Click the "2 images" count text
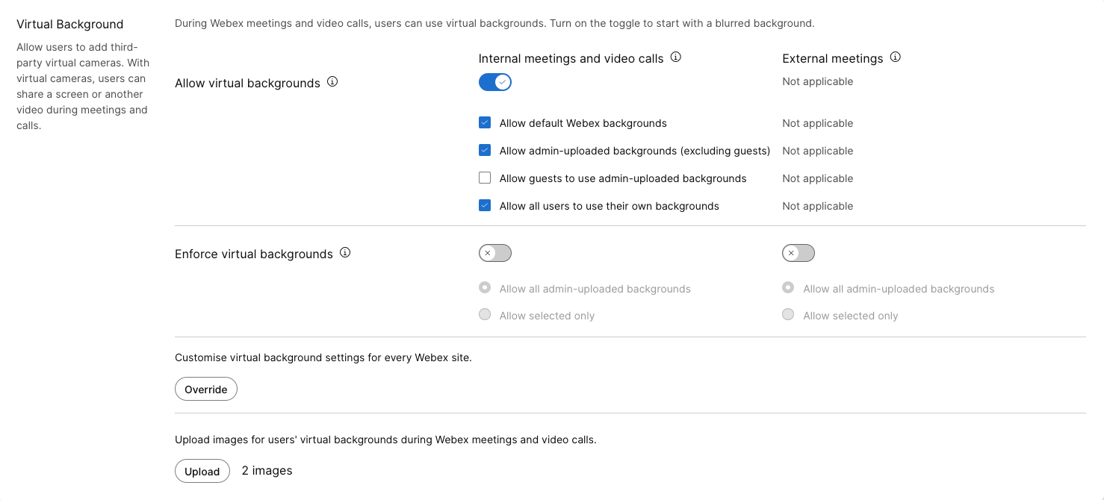This screenshot has width=1104, height=500. [x=267, y=471]
